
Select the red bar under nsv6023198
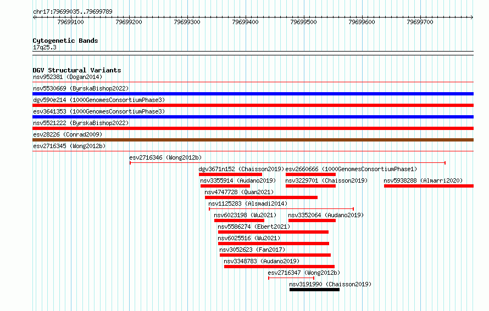coord(239,220)
